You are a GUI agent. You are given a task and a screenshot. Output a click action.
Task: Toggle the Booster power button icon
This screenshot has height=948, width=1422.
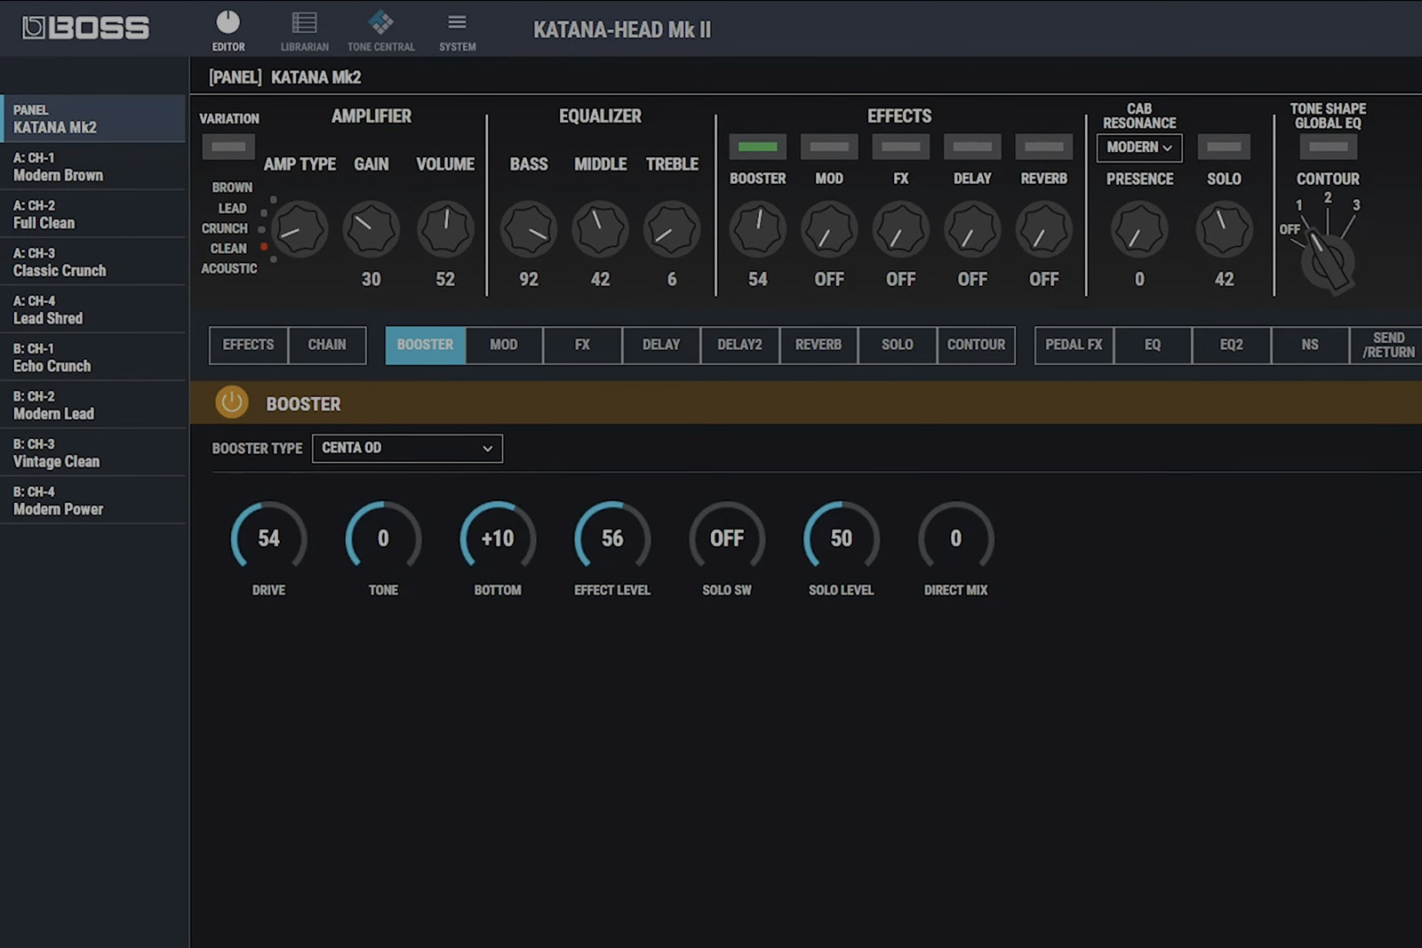coord(231,402)
